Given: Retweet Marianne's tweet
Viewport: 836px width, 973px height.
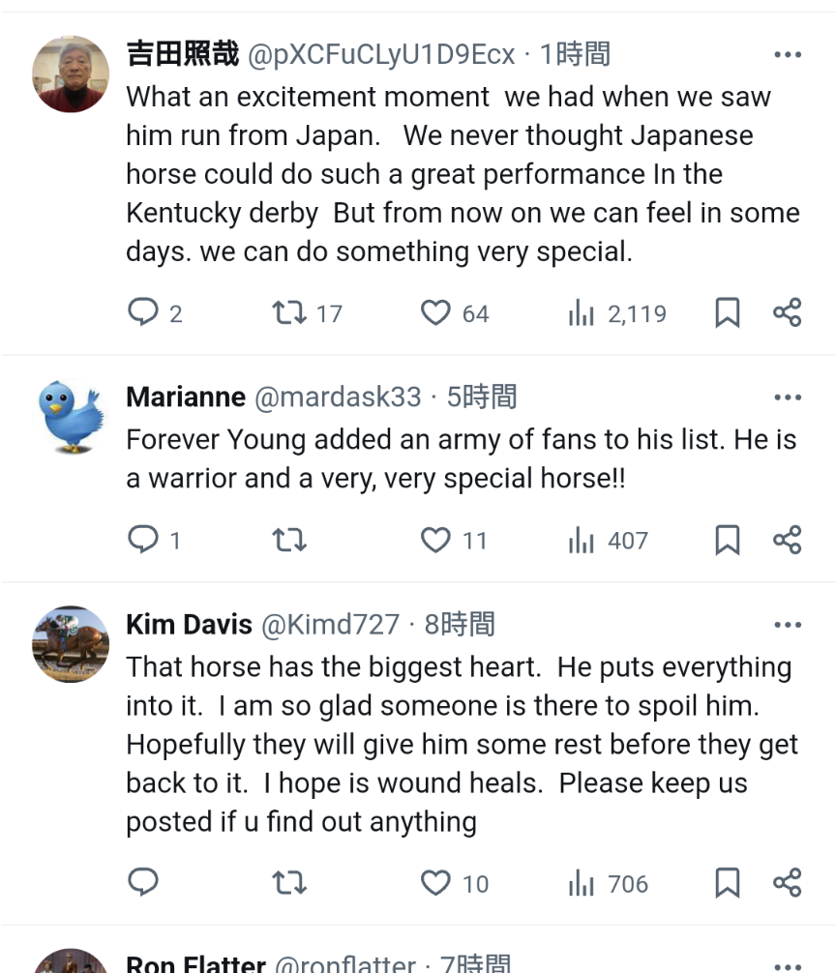Looking at the screenshot, I should [288, 540].
